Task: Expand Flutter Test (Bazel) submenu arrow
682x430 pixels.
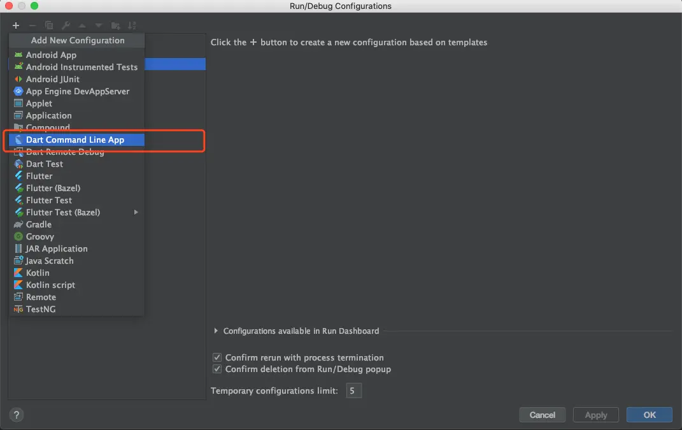Action: click(136, 212)
